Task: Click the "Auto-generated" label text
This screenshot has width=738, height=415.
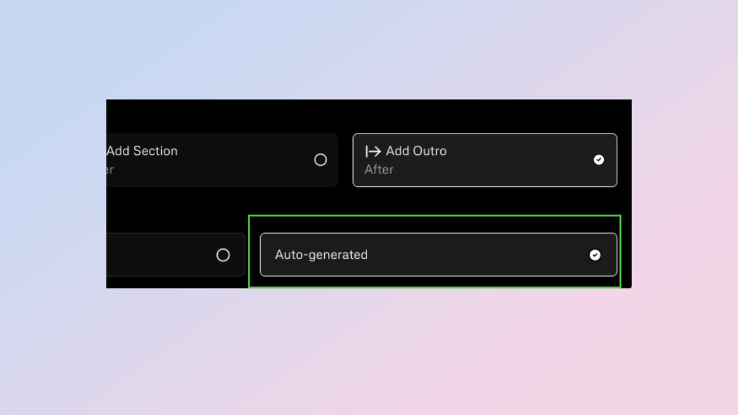Action: point(321,255)
